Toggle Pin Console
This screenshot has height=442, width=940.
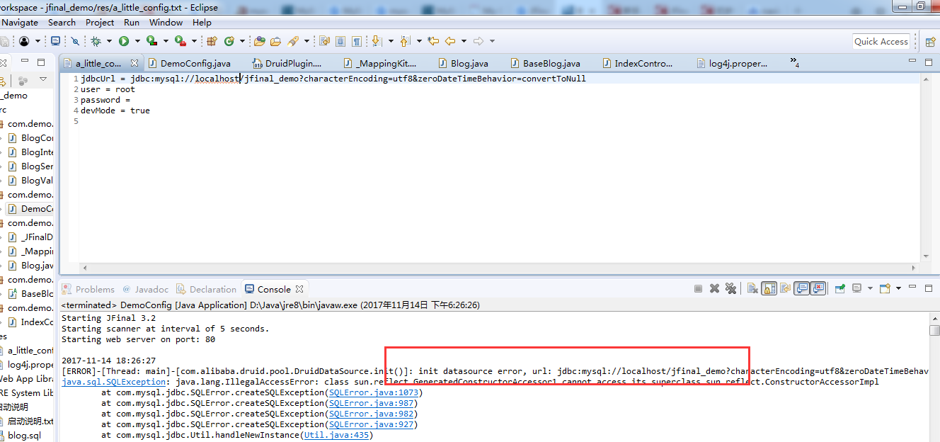coord(840,288)
